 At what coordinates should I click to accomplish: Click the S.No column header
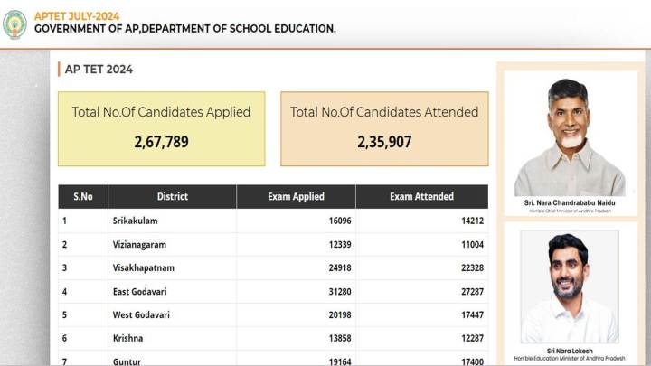click(x=83, y=197)
